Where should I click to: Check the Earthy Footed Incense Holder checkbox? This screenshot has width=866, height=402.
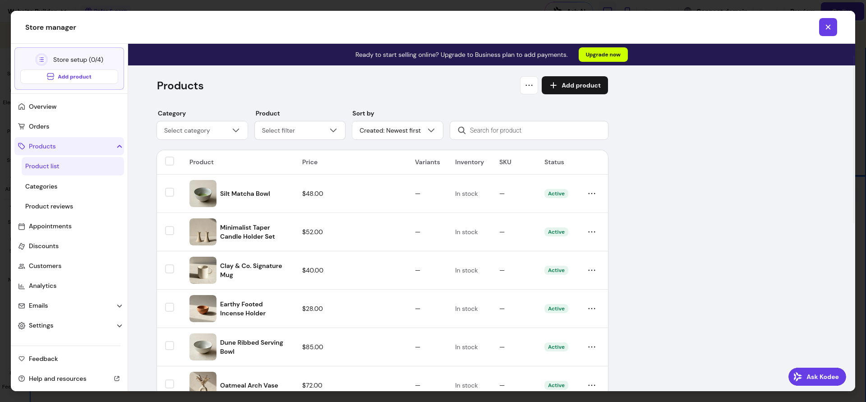coord(170,307)
